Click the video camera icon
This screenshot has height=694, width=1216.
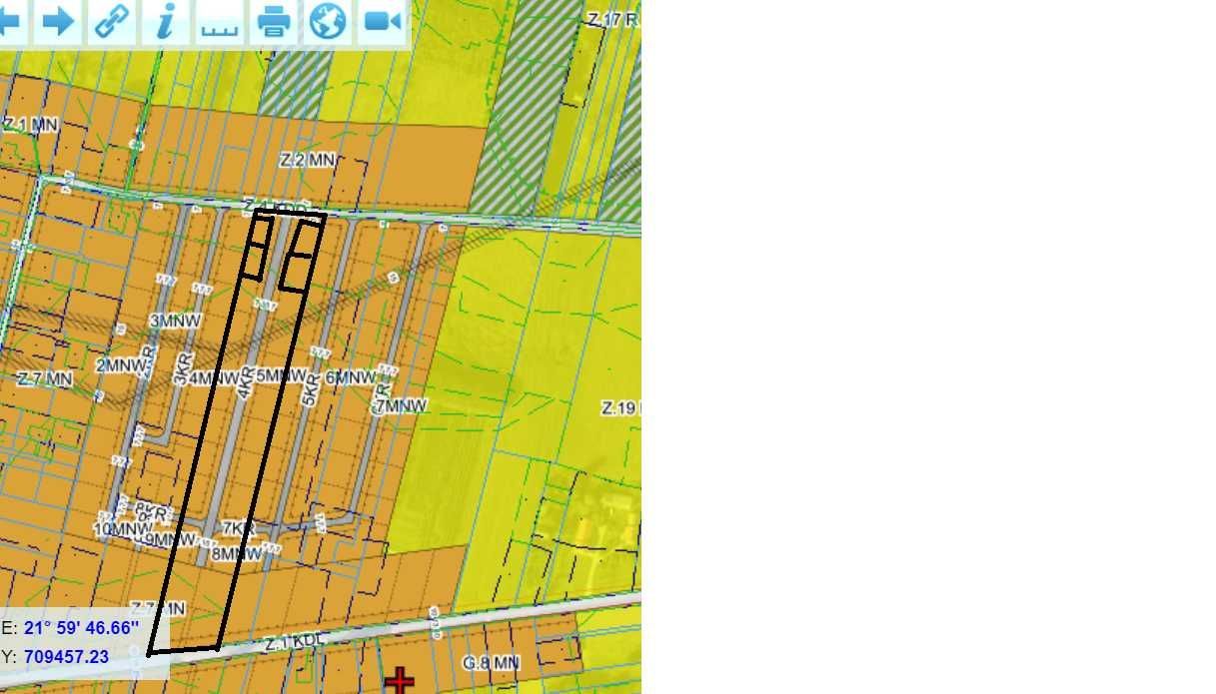click(383, 21)
